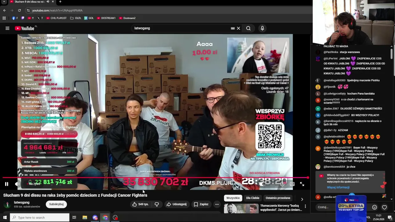Open the on-screen keyboard icon in search
This screenshot has height=222, width=395.
point(233,28)
